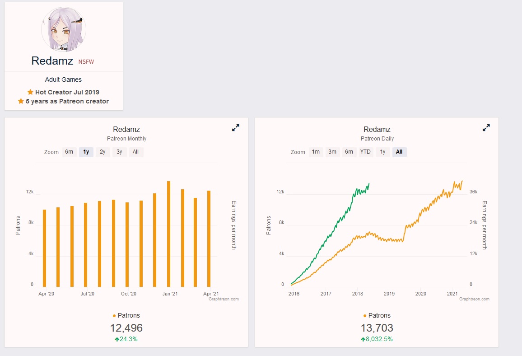Set monthly chart zoom to All
Image resolution: width=522 pixels, height=356 pixels.
(x=136, y=152)
